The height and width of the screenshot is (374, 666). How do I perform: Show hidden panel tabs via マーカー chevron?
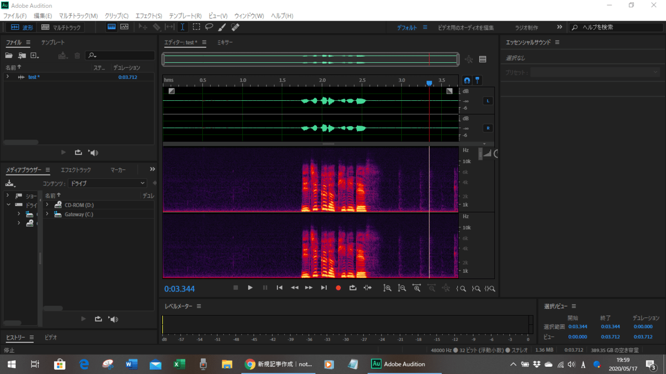152,169
